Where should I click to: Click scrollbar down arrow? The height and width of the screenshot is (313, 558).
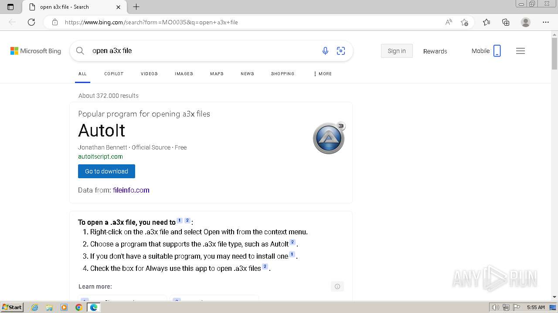[555, 297]
